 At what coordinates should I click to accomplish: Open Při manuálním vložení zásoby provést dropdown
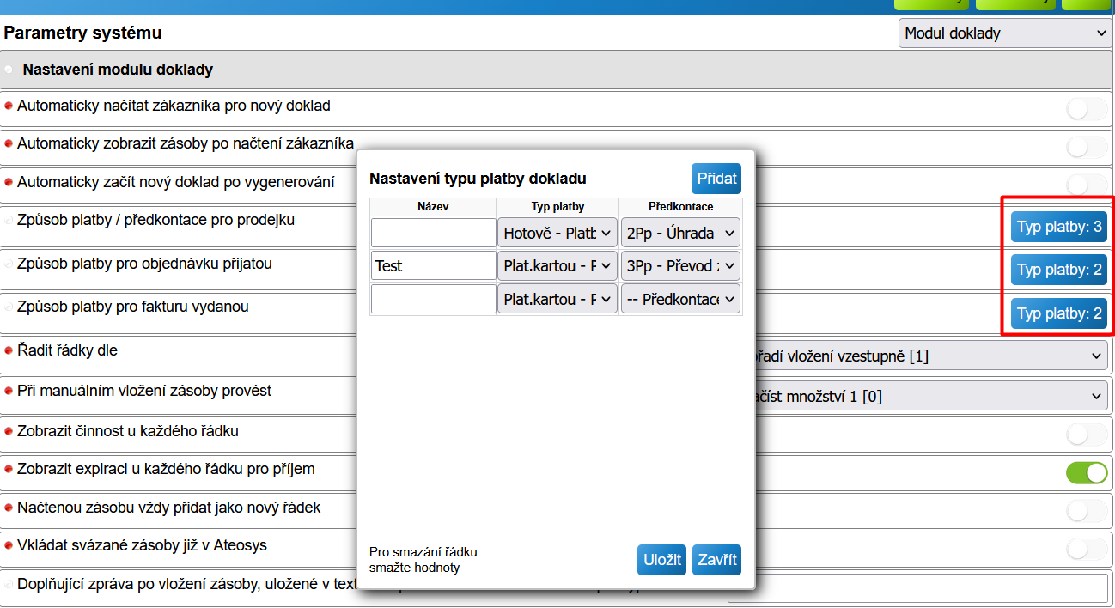tap(931, 396)
